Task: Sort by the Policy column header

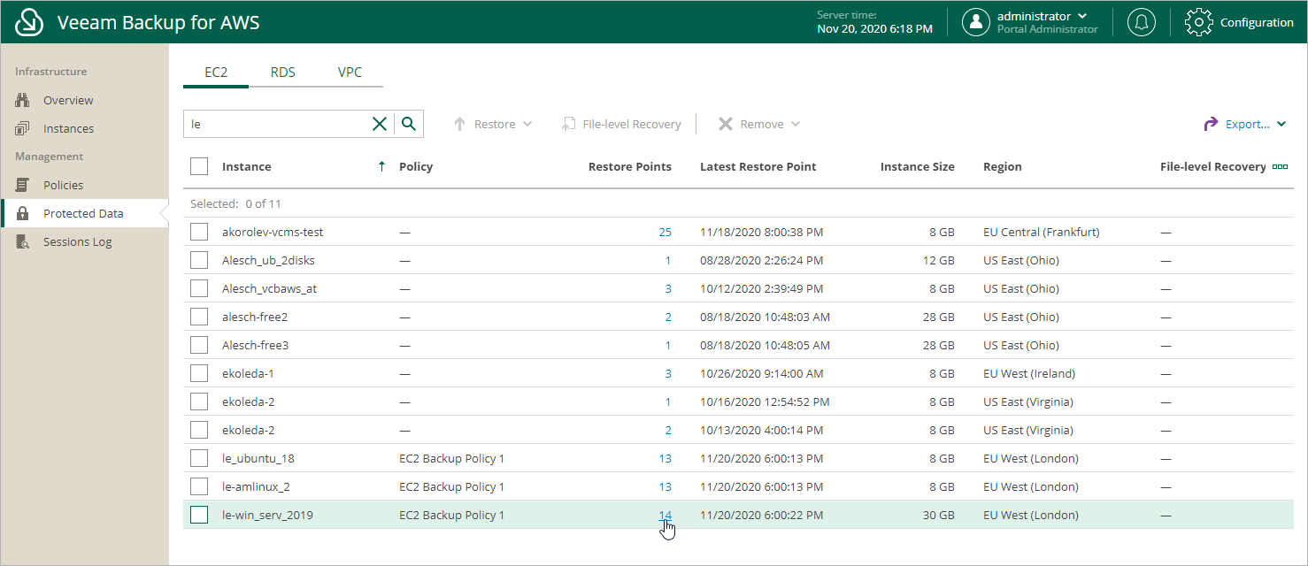Action: tap(416, 166)
